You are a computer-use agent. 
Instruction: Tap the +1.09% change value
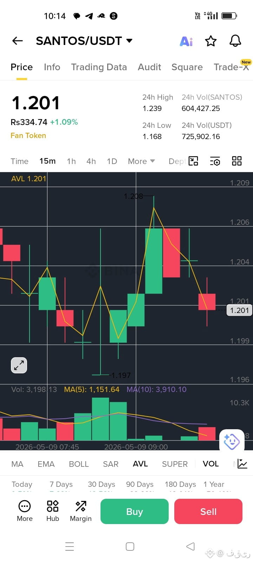pyautogui.click(x=64, y=122)
